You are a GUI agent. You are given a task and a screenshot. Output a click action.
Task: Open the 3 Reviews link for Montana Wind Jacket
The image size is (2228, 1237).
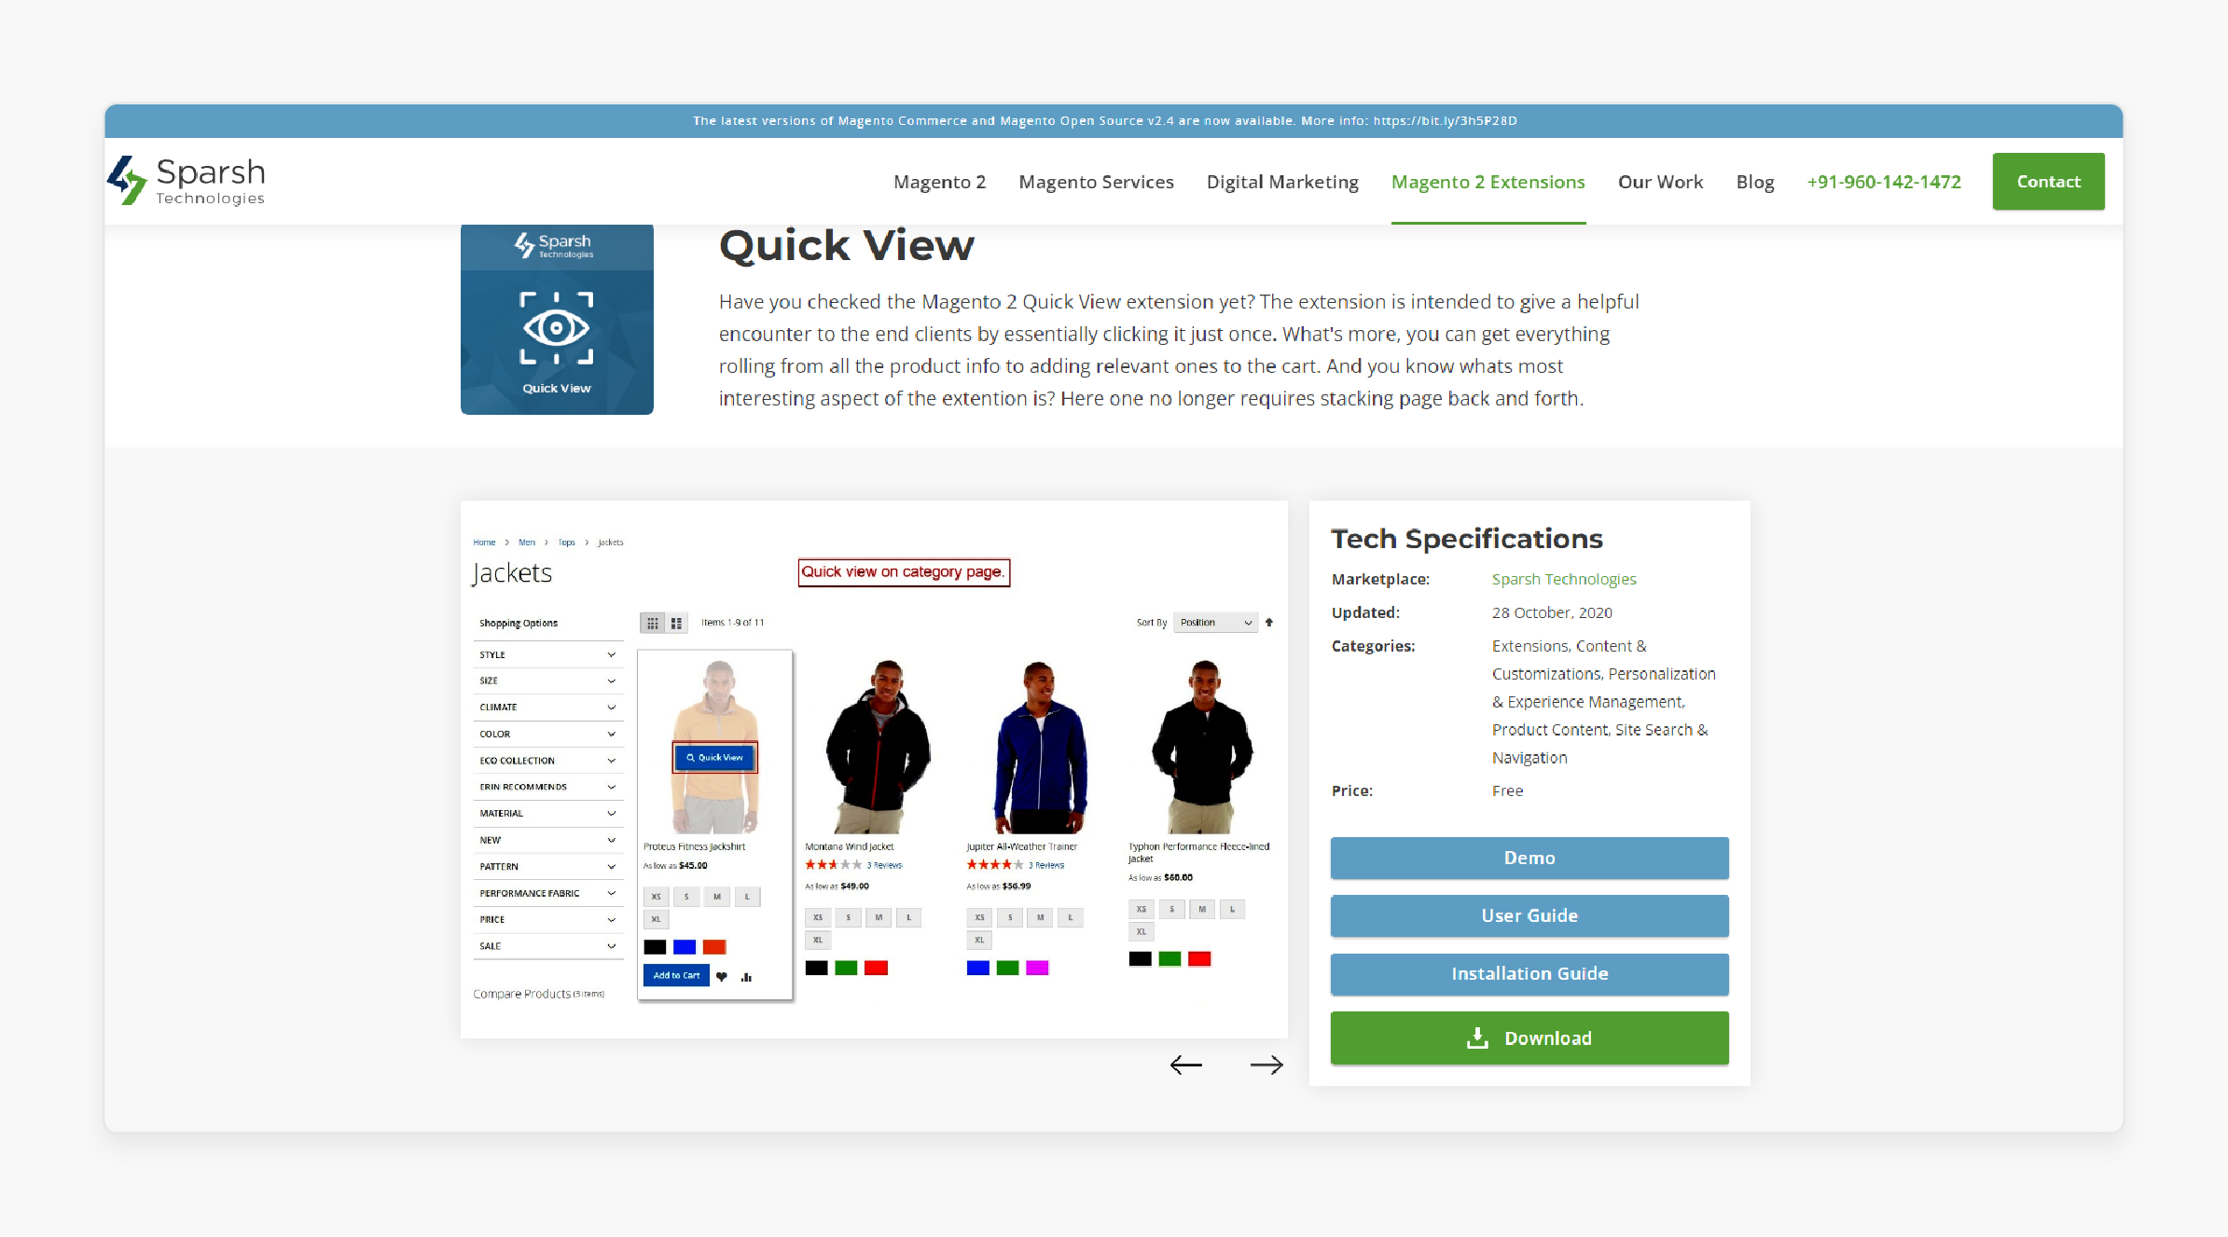pos(885,865)
